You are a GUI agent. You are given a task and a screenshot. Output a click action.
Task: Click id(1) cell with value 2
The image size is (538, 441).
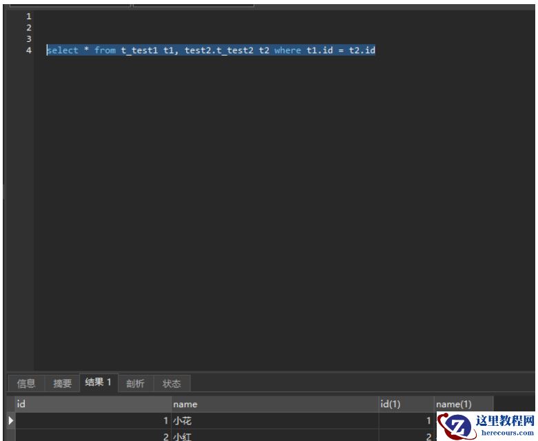406,435
